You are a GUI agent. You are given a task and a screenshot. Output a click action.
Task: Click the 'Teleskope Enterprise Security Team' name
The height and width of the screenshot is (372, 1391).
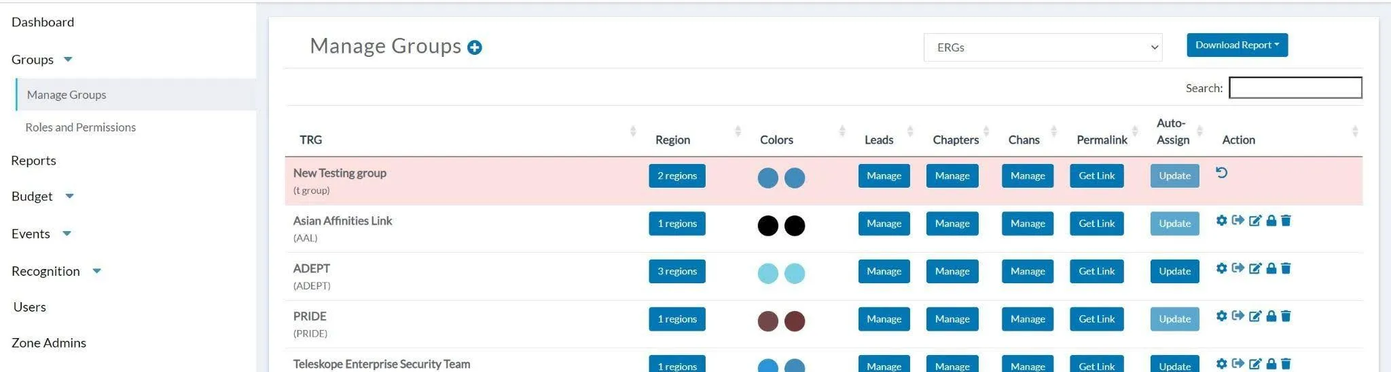[x=381, y=365]
